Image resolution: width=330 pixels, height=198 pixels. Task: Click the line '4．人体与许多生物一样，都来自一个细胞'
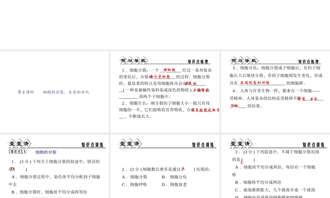[276, 91]
